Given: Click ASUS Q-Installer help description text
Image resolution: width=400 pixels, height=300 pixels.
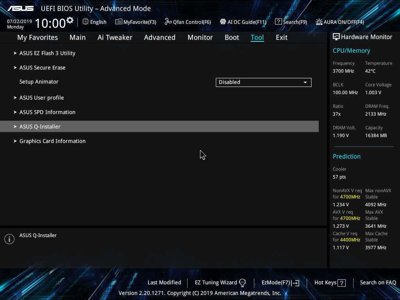Looking at the screenshot, I should click(x=38, y=236).
